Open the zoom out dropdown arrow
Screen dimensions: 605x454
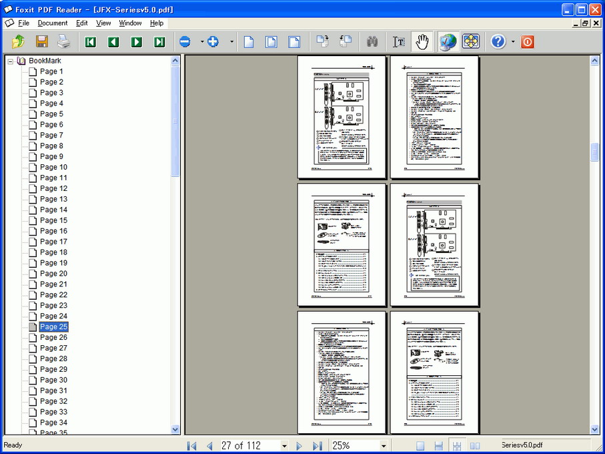click(x=202, y=41)
